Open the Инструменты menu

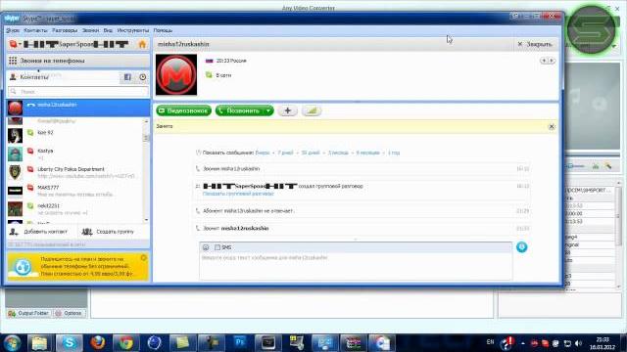(133, 30)
